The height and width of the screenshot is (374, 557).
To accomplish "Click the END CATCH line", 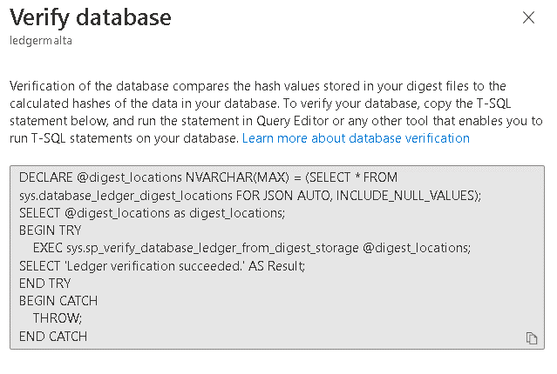I will pyautogui.click(x=53, y=337).
